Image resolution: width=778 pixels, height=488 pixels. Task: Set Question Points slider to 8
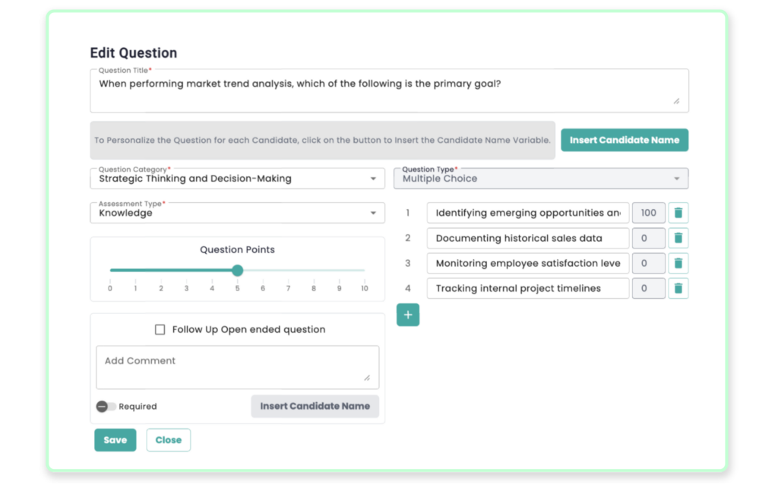coord(314,271)
